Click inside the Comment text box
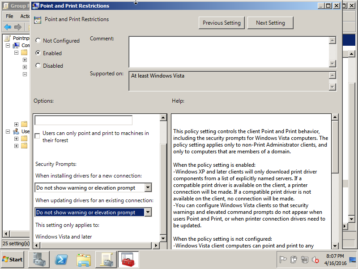 coord(228,52)
